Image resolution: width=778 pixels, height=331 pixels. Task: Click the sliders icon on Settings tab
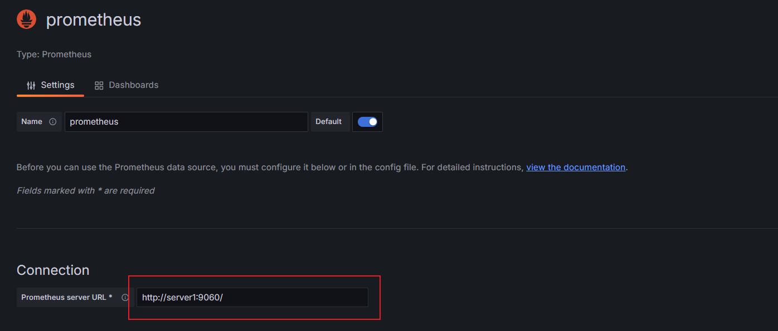tap(31, 85)
